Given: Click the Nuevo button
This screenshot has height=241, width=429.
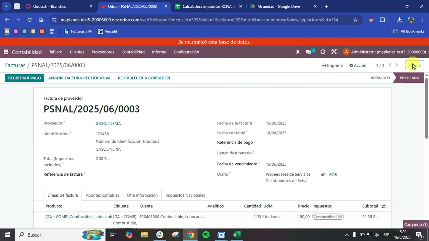Looking at the screenshot, I should click(415, 65).
